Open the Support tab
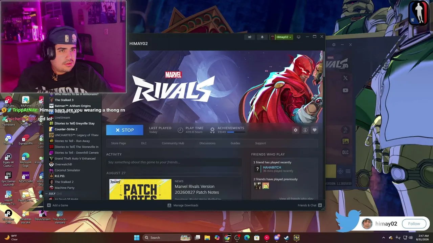The height and width of the screenshot is (243, 433). click(260, 143)
